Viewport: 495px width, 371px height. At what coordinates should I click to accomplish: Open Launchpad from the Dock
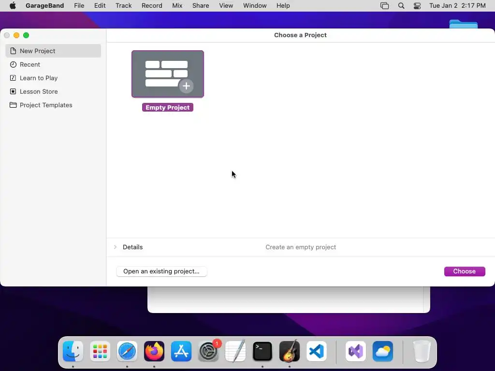[x=100, y=351]
